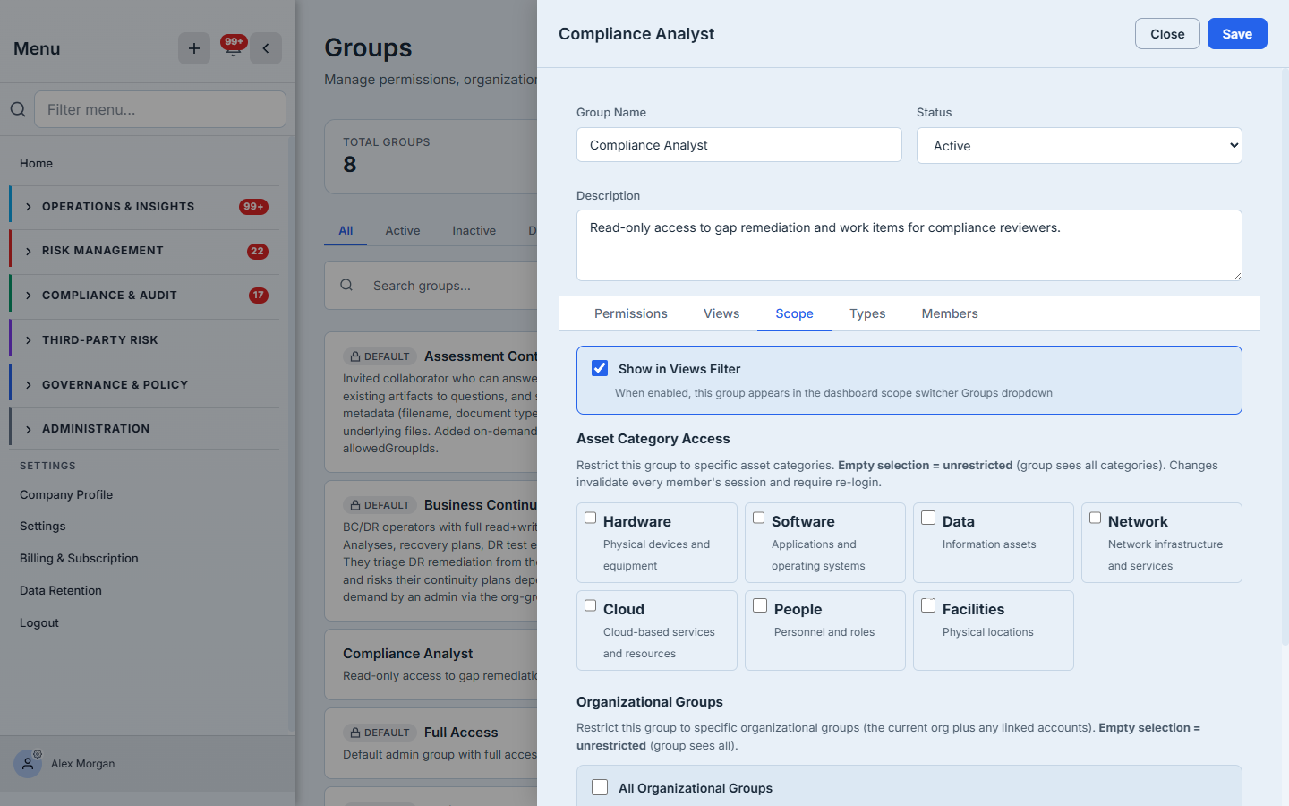The height and width of the screenshot is (806, 1289).
Task: Check the Network asset category
Action: click(x=1096, y=518)
